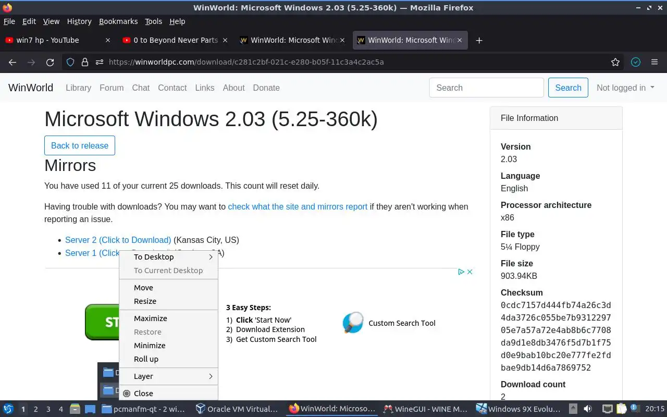Image resolution: width=667 pixels, height=417 pixels.
Task: Go back using the browser back arrow
Action: click(13, 62)
